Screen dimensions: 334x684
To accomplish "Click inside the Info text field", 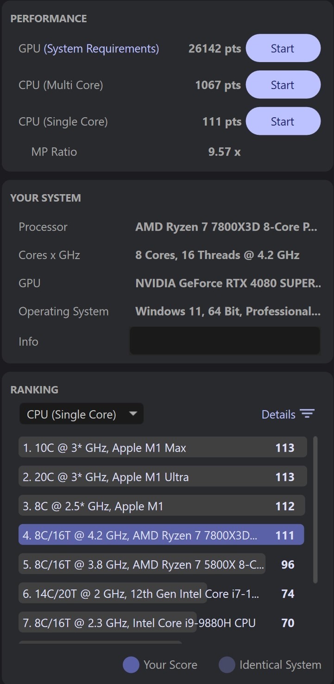I will point(225,341).
